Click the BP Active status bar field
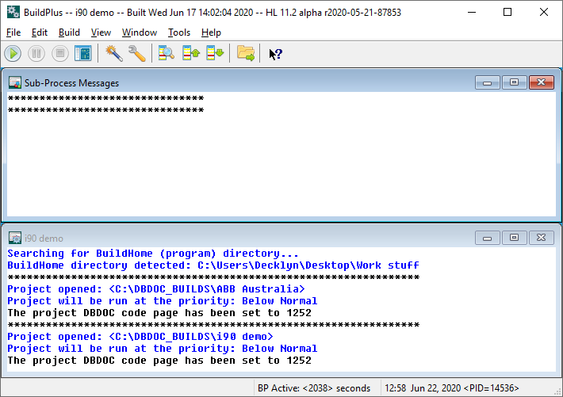563x397 pixels. (x=314, y=388)
